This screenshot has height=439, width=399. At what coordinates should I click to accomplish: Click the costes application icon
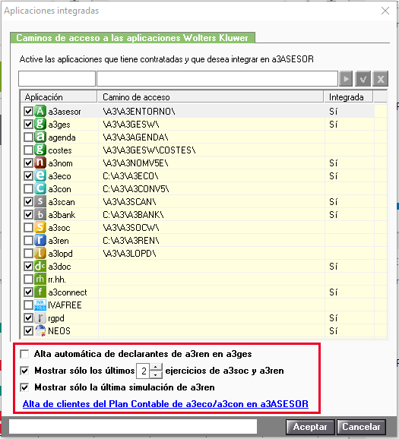click(x=40, y=150)
